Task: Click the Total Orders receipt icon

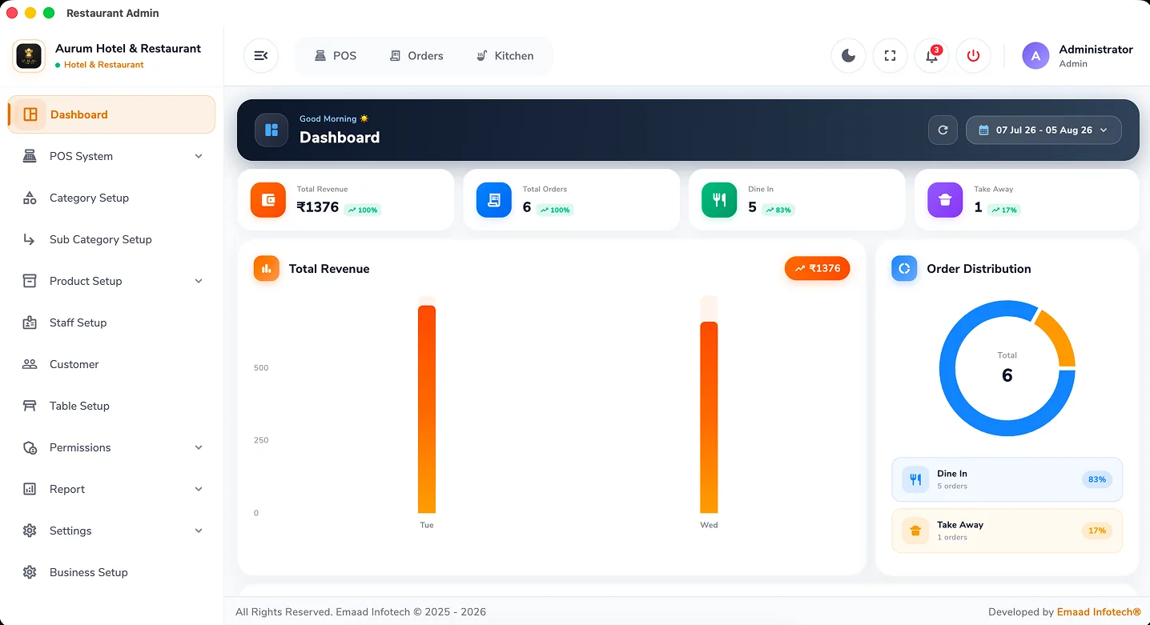Action: click(494, 200)
